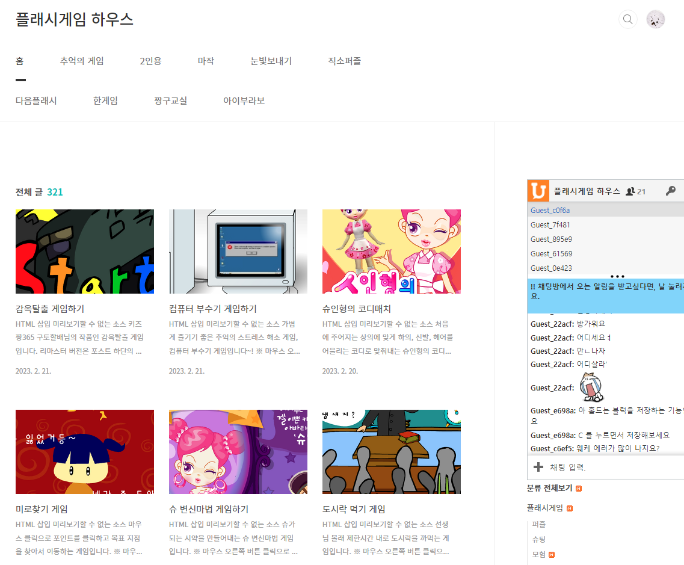The image size is (684, 565).
Task: Click the 감옥탈출 Start thumbnail image
Action: 85,252
